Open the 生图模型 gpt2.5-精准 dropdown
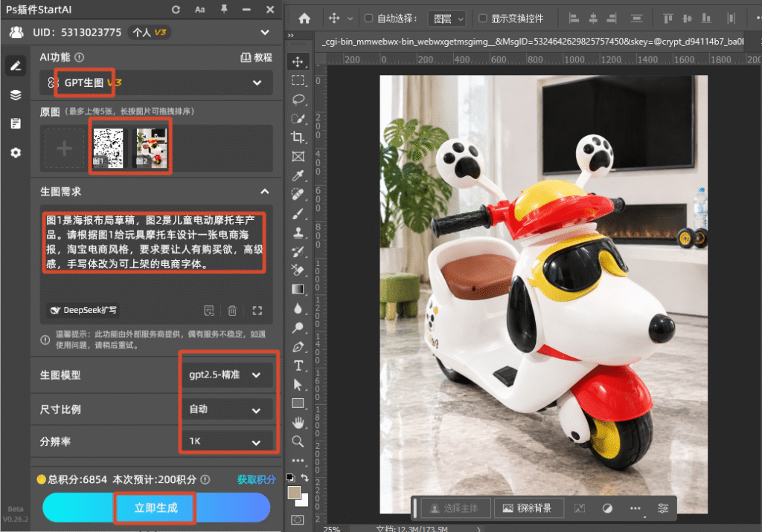Viewport: 762px width, 532px height. (227, 374)
